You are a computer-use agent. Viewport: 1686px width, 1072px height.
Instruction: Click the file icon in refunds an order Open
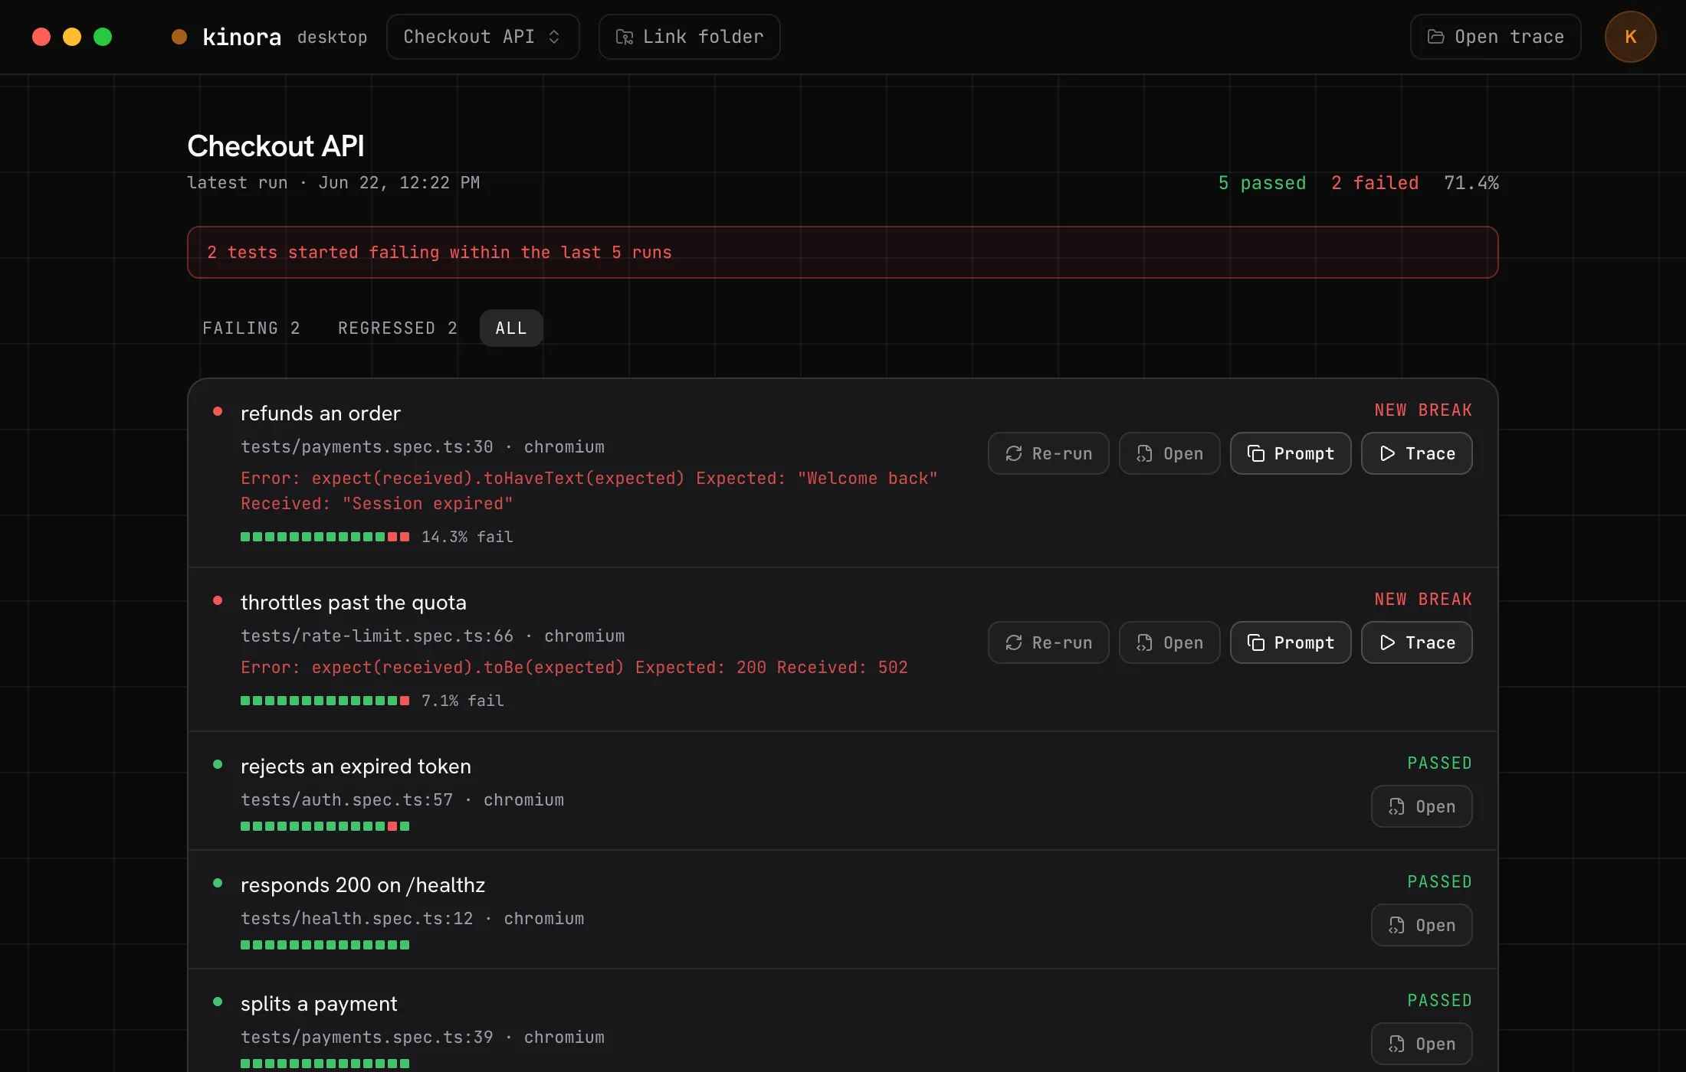[x=1144, y=453]
